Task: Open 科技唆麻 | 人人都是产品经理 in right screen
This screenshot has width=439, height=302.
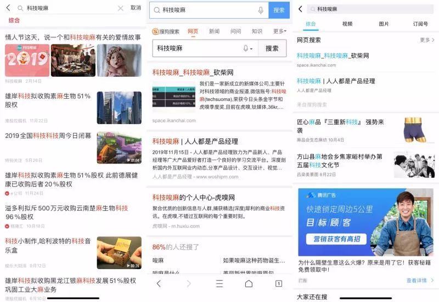Action: click(336, 81)
